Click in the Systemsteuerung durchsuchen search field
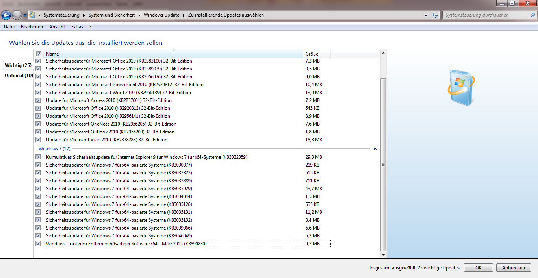 (486, 15)
